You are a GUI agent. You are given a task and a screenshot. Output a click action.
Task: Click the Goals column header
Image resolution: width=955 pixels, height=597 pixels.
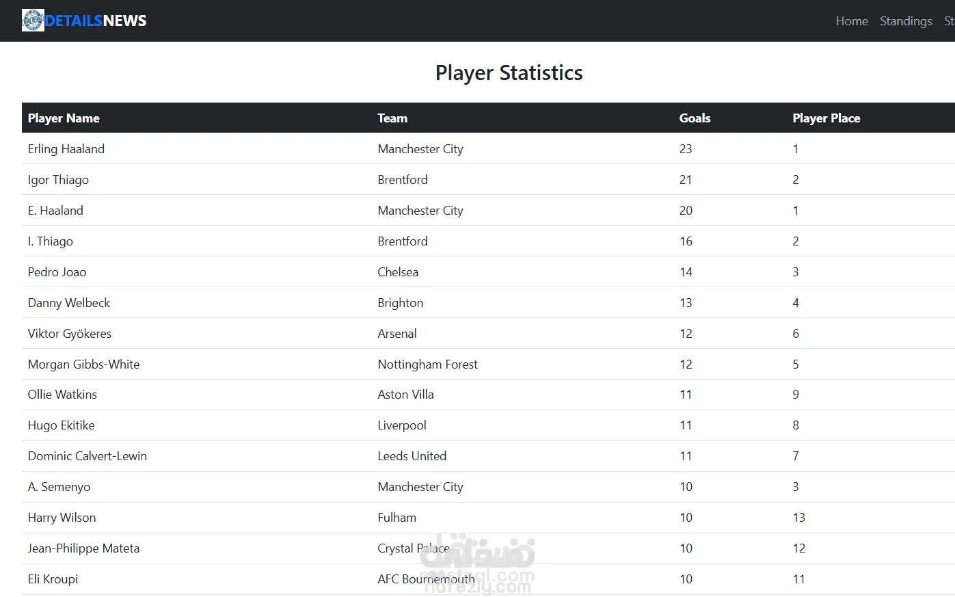tap(695, 118)
